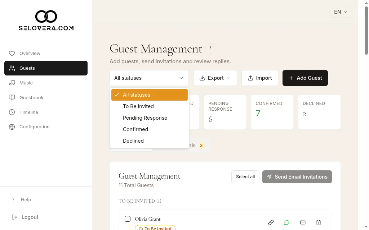This screenshot has width=369, height=230.
Task: Click the globe icon beside Configuration
Action: coord(12,127)
